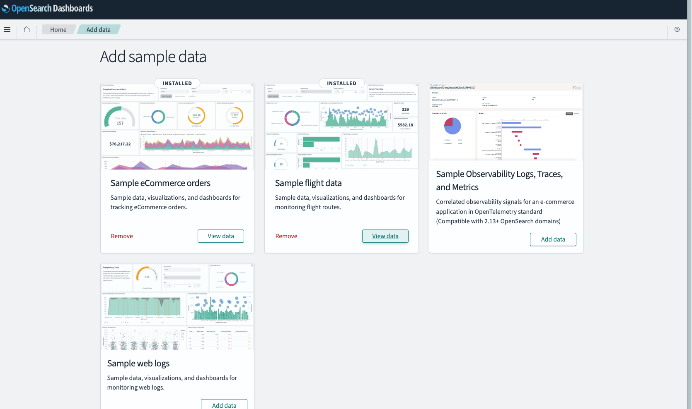Click the eCommerce orders dashboard thumbnail
Viewport: 692px width, 409px height.
click(x=177, y=127)
